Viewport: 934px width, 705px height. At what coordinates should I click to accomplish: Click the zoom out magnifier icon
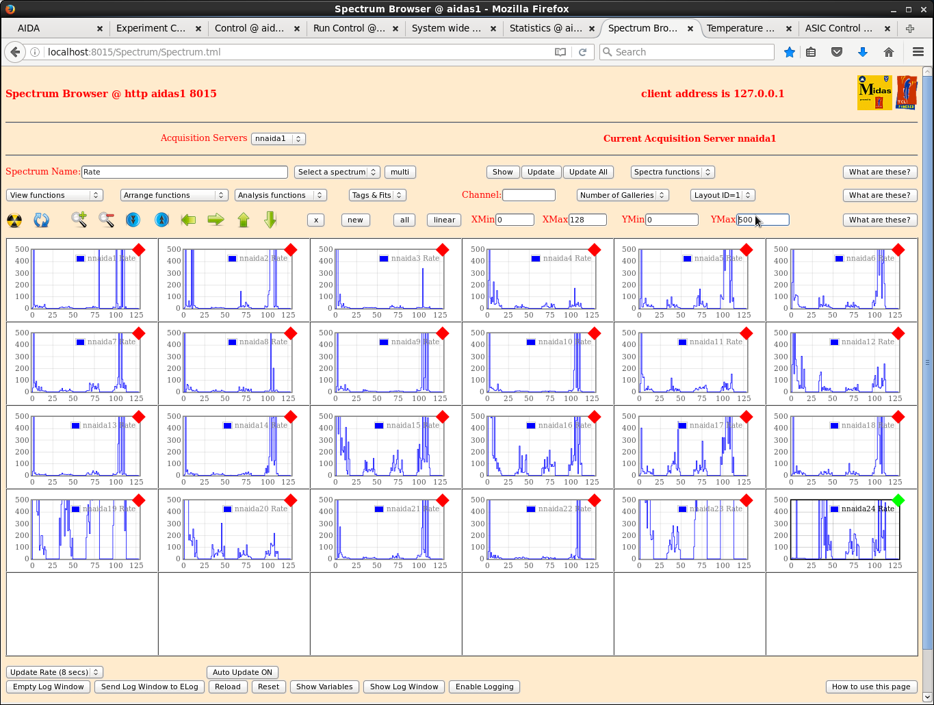107,220
